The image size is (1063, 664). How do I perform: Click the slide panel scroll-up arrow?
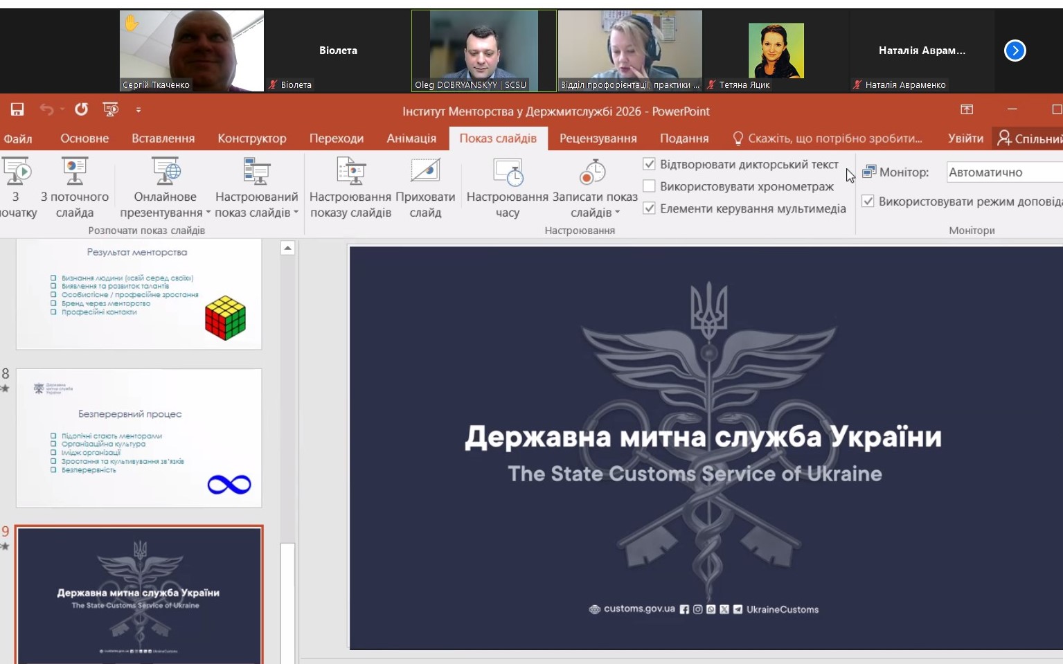coord(288,248)
